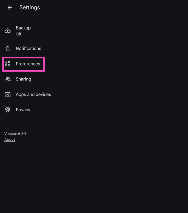Open the About link
The width and height of the screenshot is (188, 213).
pos(9,139)
